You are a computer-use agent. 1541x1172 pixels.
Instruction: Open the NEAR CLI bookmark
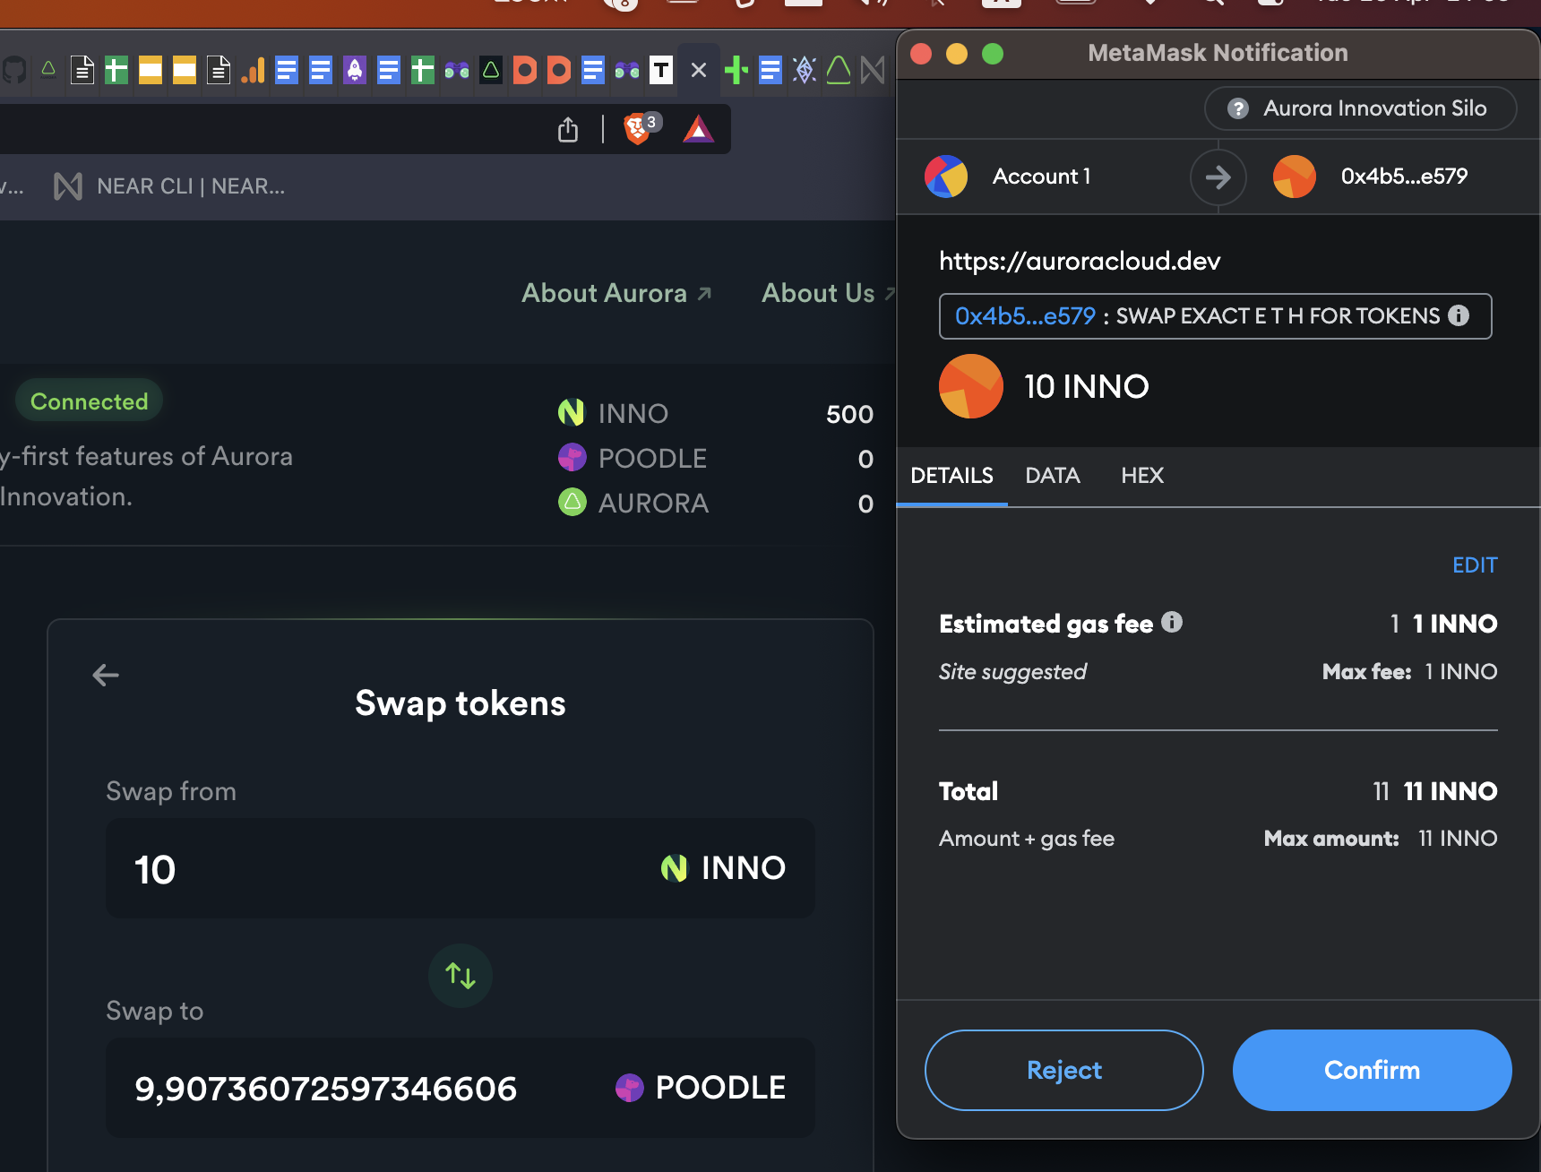(169, 186)
